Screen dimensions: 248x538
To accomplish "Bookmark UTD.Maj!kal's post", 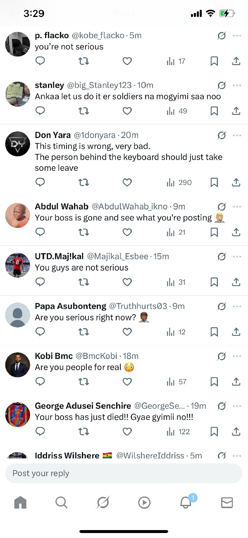I will click(x=214, y=282).
